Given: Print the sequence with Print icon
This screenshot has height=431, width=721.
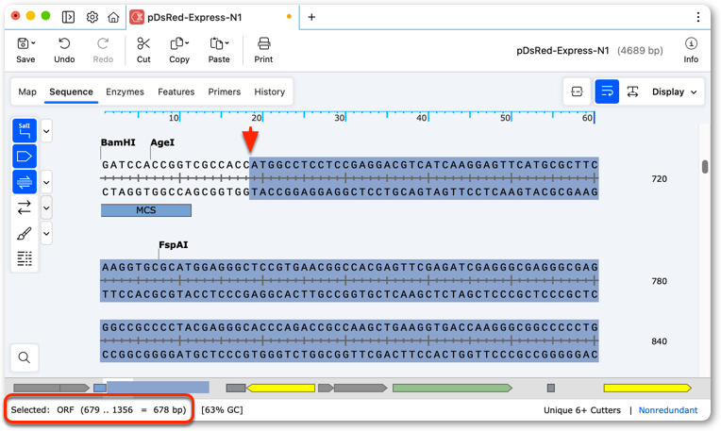Looking at the screenshot, I should [x=263, y=44].
